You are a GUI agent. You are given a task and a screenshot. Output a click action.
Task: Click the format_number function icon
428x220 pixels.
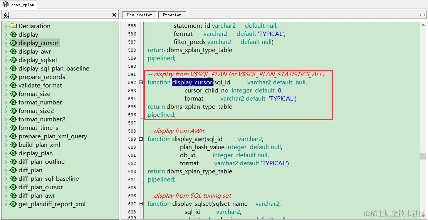pos(13,102)
